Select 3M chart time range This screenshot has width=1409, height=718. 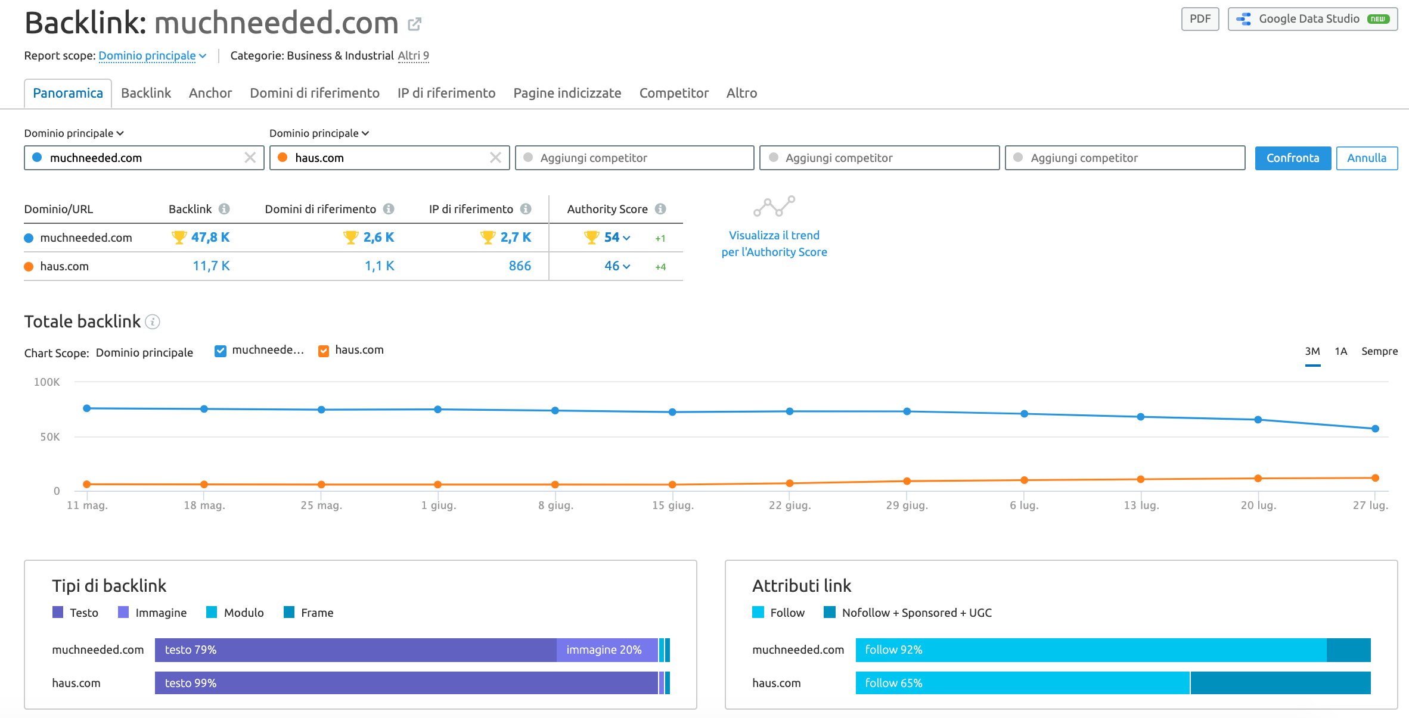pyautogui.click(x=1312, y=351)
